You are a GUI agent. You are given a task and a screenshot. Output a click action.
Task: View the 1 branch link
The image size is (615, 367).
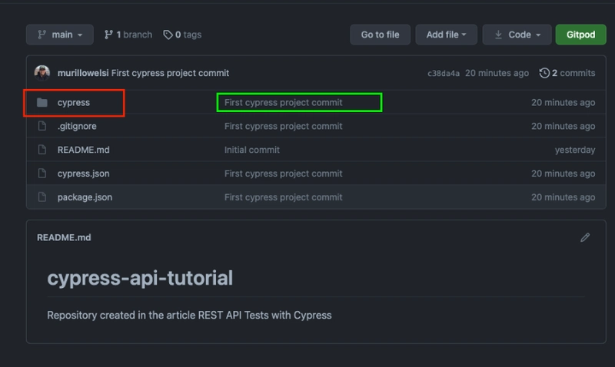(x=128, y=35)
